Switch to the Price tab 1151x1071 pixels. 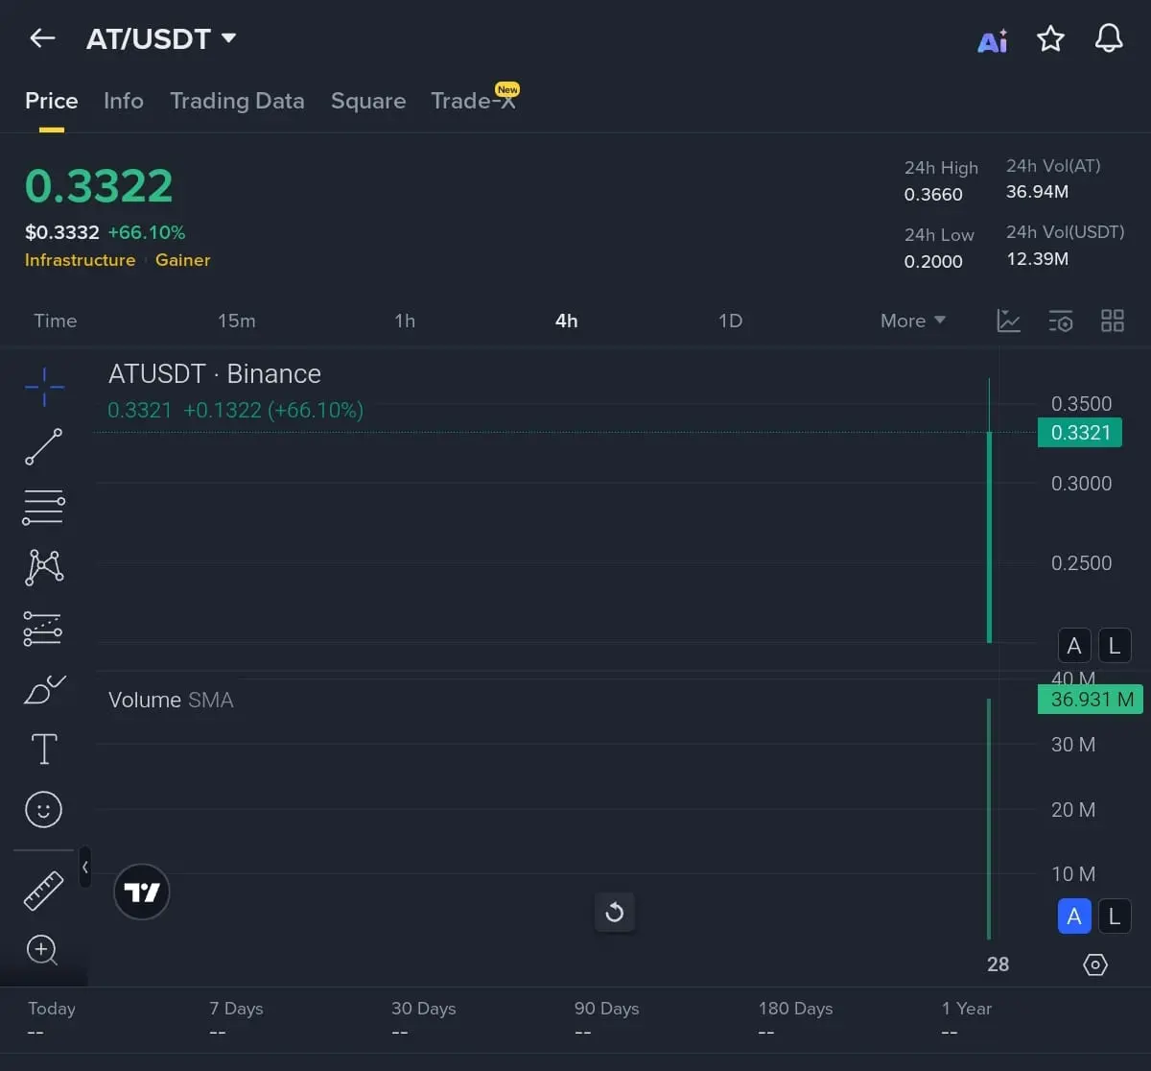(x=52, y=101)
